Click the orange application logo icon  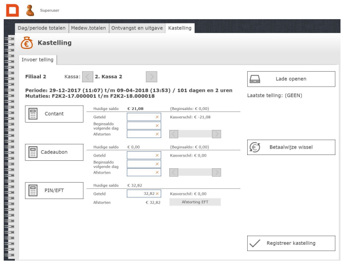click(10, 9)
